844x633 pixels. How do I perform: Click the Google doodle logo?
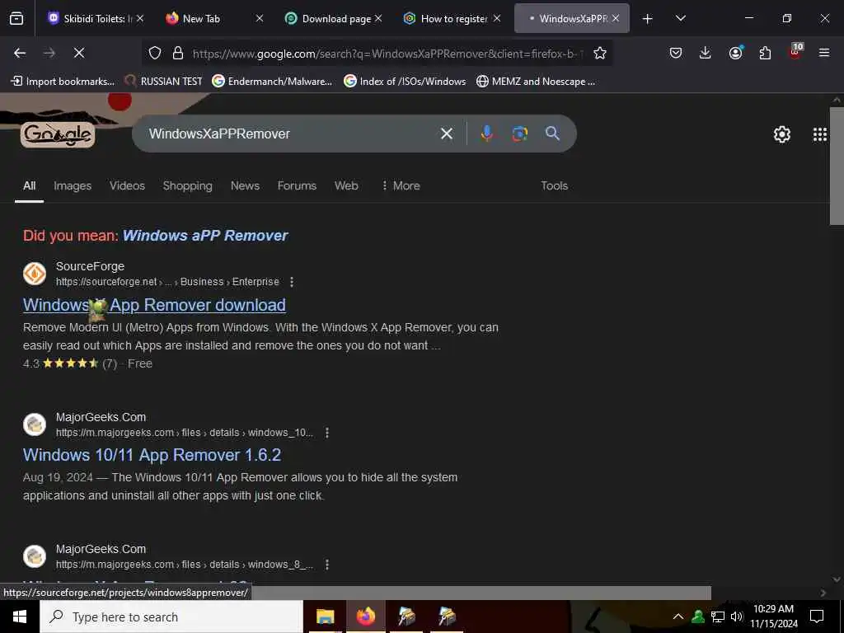(58, 134)
